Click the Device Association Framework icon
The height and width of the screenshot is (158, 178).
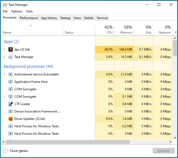(11, 111)
